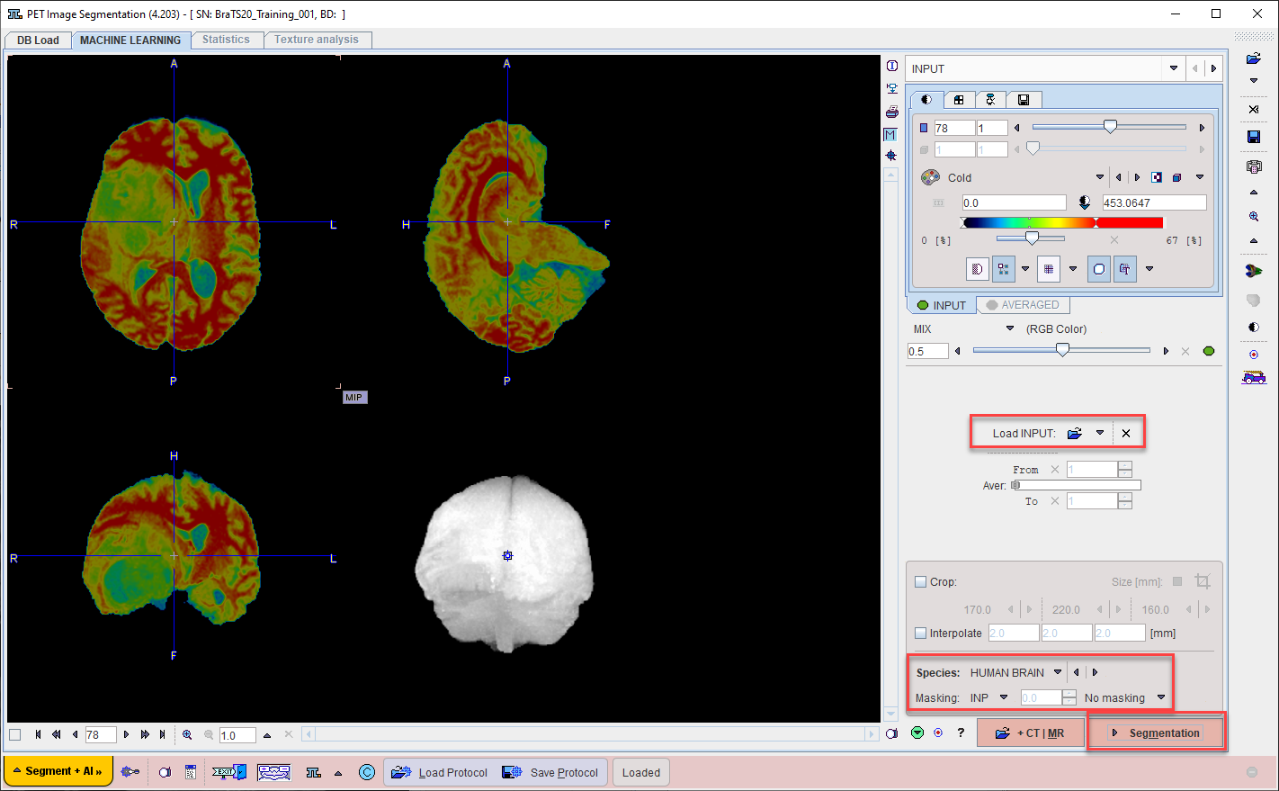Screen dimensions: 1279x791
Task: Click the EXIT door icon in bottom toolbar
Action: click(229, 772)
